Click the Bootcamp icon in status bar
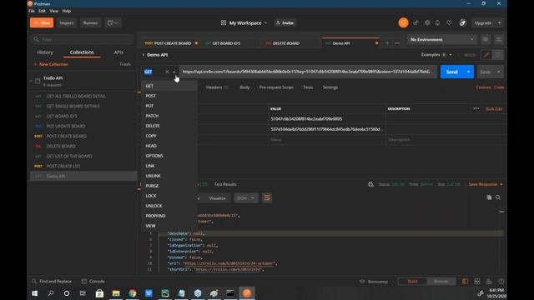 [x=362, y=282]
